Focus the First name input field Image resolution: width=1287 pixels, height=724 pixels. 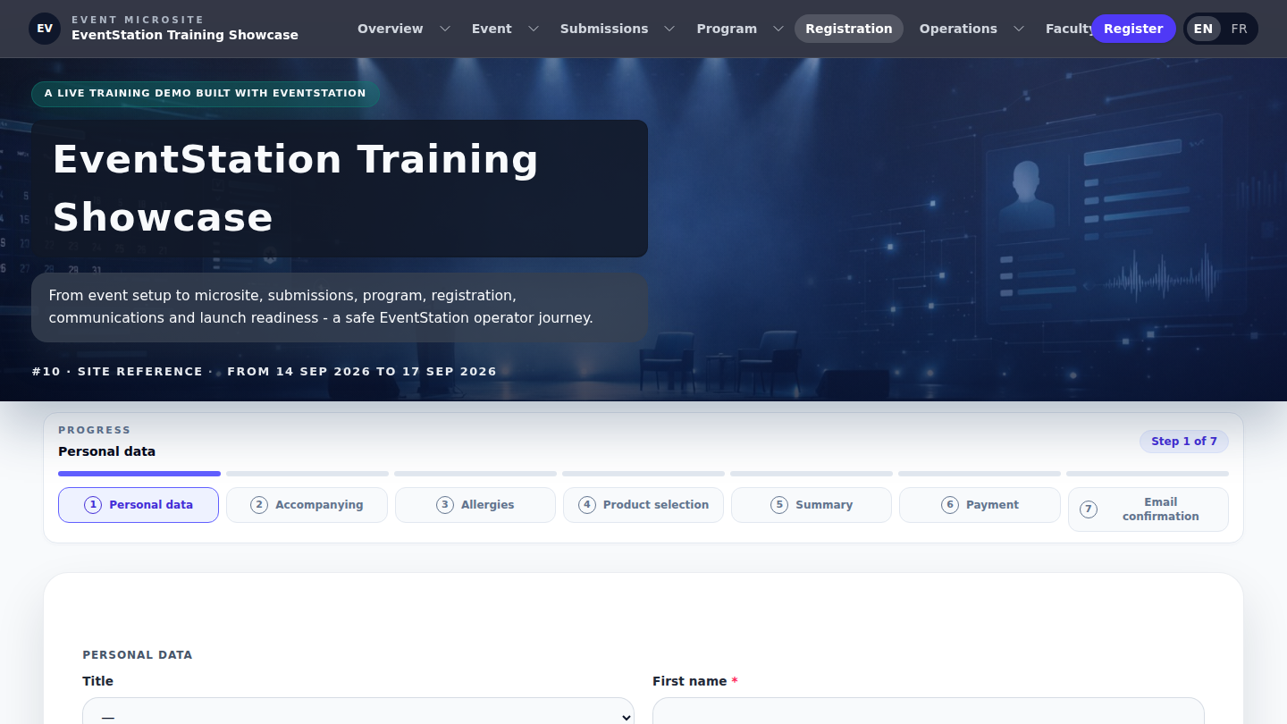point(929,711)
